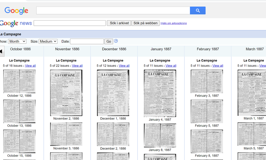The height and width of the screenshot is (160, 266).
Task: Click View all for December 1886
Action: point(124,66)
